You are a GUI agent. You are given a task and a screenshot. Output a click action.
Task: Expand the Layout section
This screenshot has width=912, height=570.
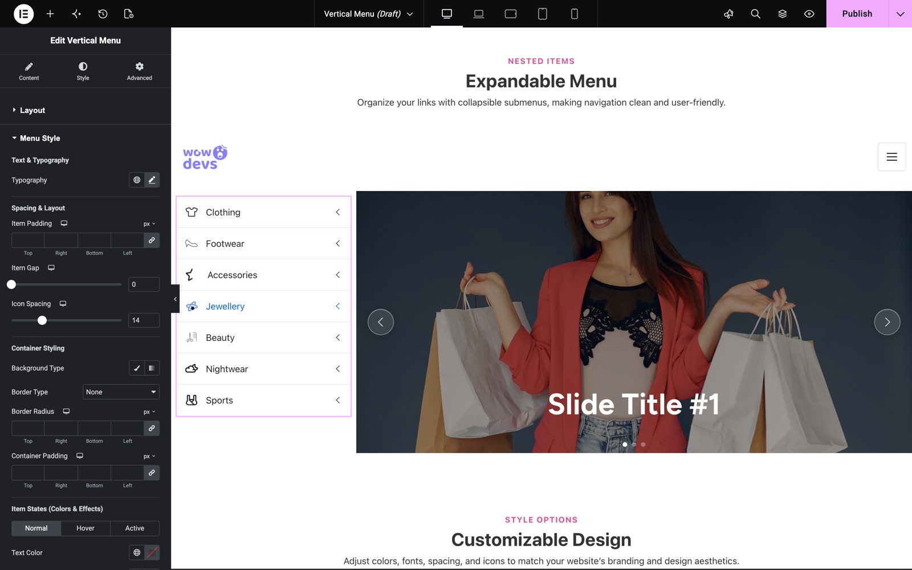click(x=85, y=110)
